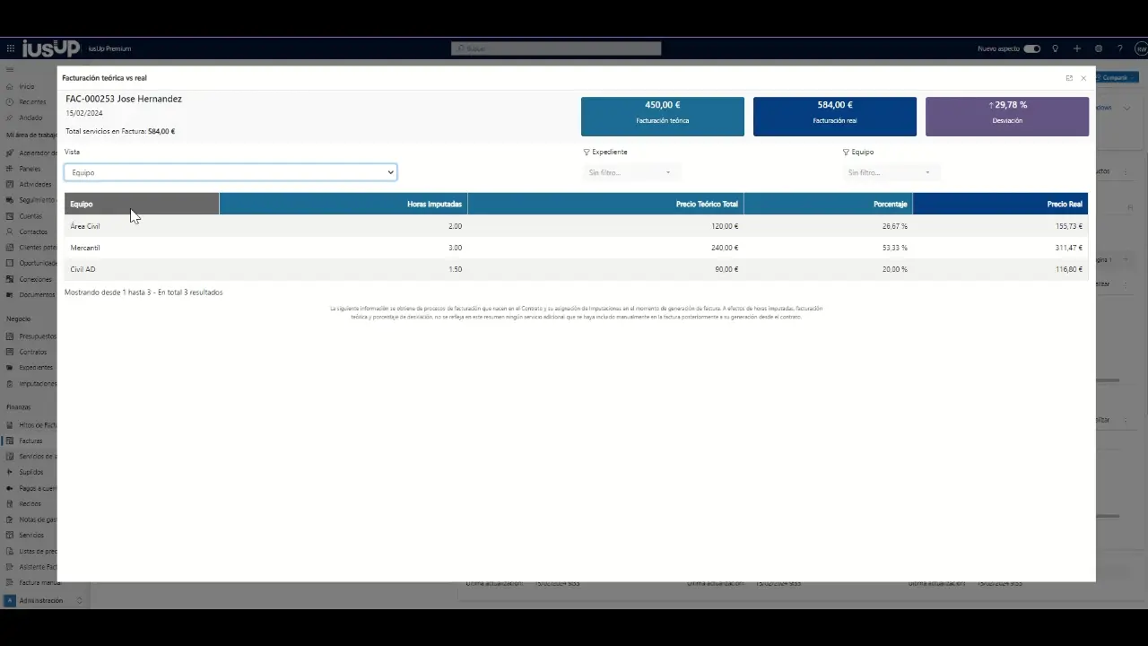1148x646 pixels.
Task: Open the Vista dropdown showing Equipo
Action: (x=230, y=172)
